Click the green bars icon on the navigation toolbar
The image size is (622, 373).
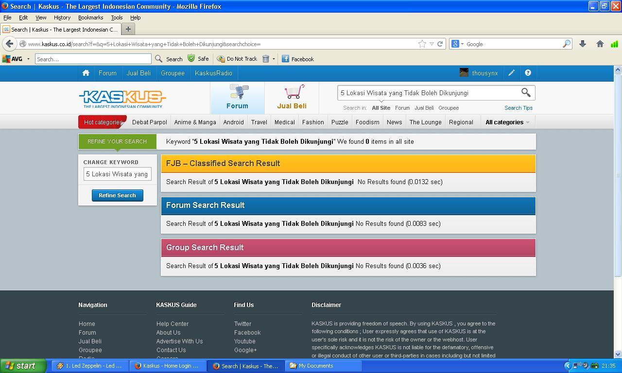[x=614, y=44]
